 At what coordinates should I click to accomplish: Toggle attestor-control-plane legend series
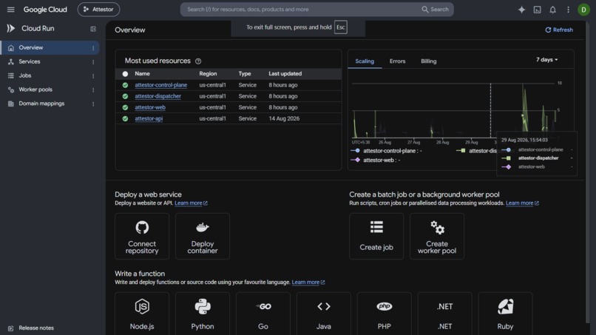(x=386, y=151)
